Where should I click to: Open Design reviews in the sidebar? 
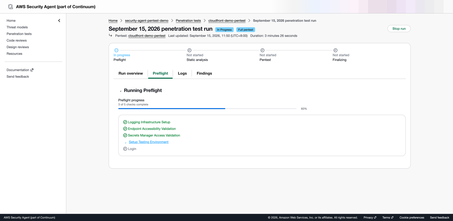coord(18,47)
